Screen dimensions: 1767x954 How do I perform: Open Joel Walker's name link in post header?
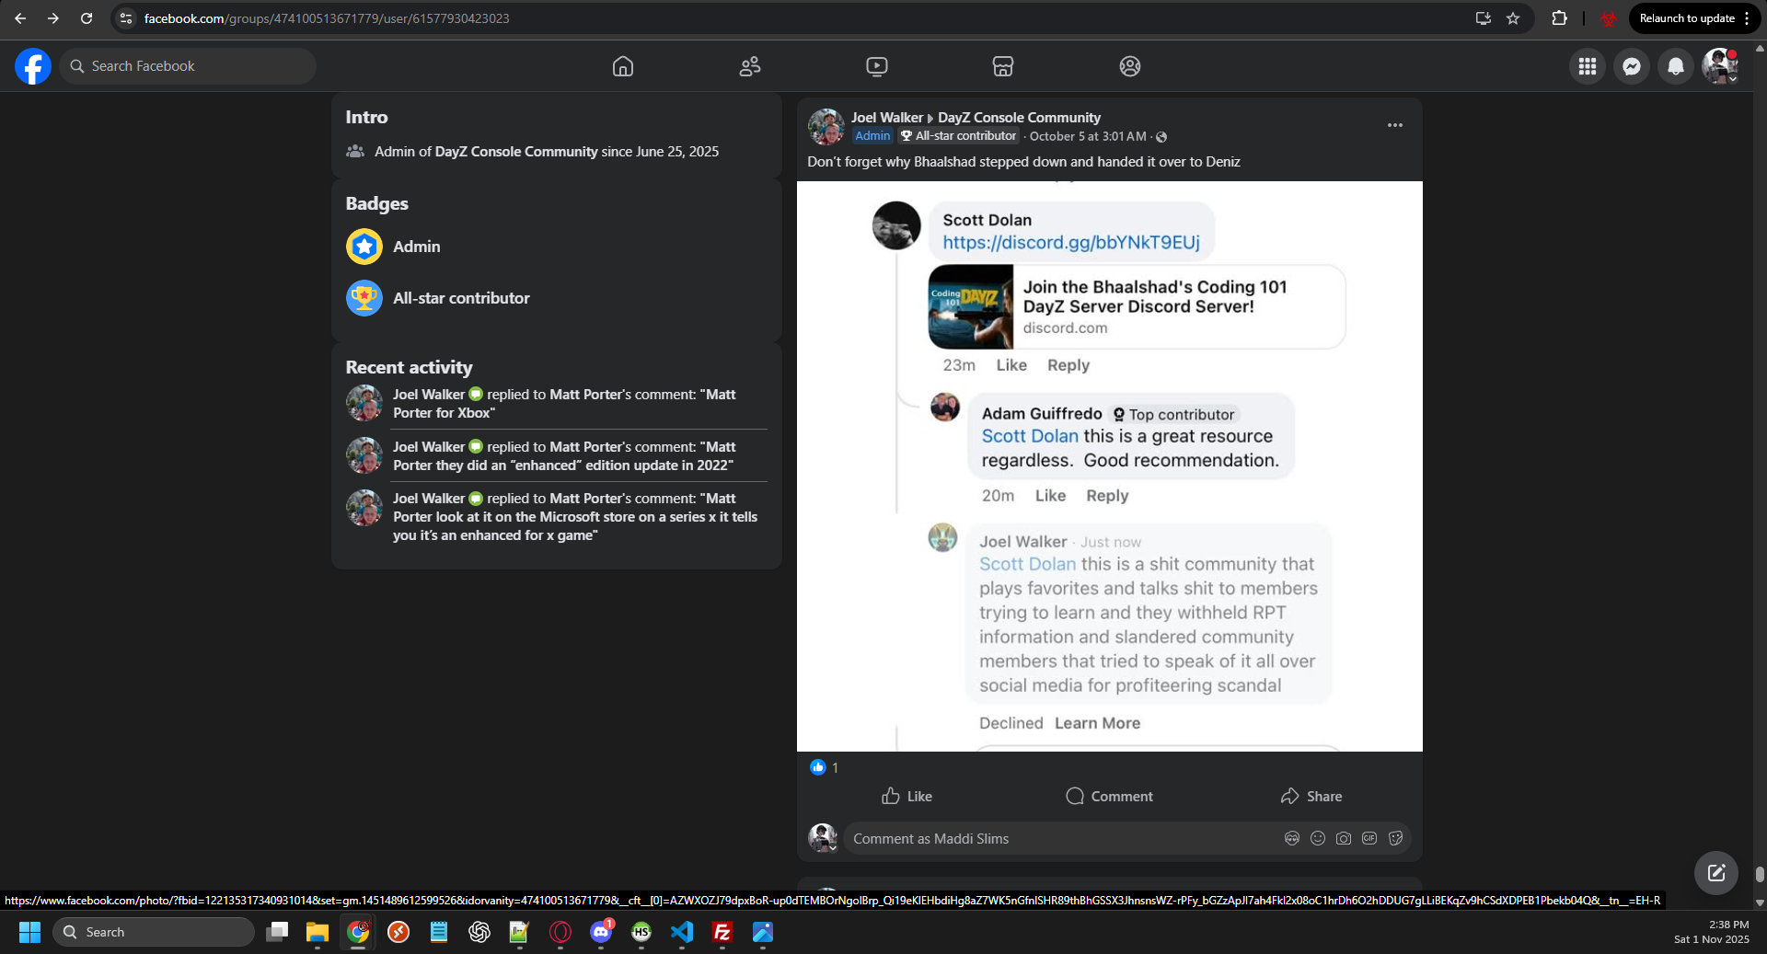pos(887,118)
